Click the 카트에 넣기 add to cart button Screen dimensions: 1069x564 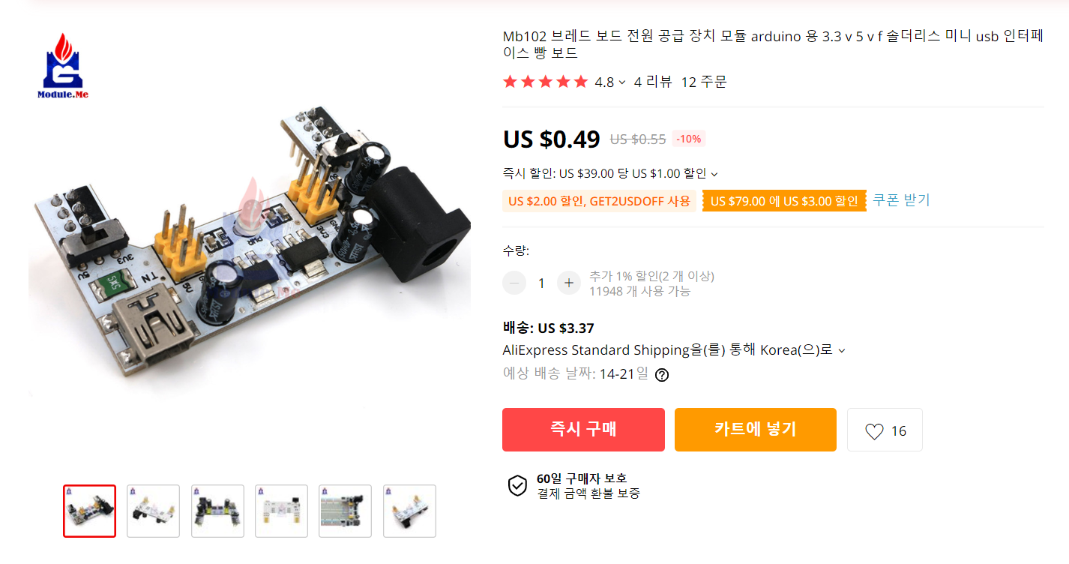pos(756,430)
